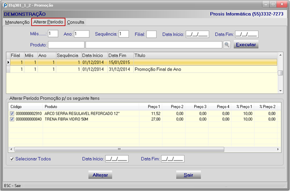Screen dimensions: 290x191
Task: Click ARCO SERRA REGULAVEL REFORCADO 12" text
Action: tap(82, 114)
